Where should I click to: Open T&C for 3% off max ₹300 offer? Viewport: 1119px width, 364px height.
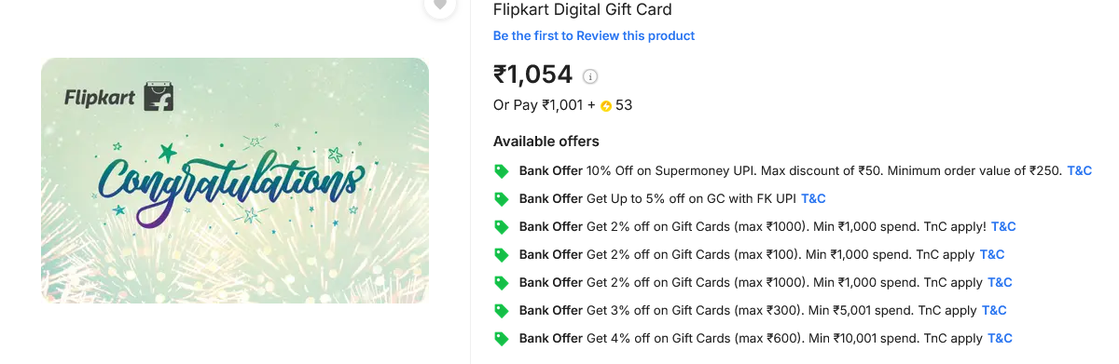(x=994, y=311)
